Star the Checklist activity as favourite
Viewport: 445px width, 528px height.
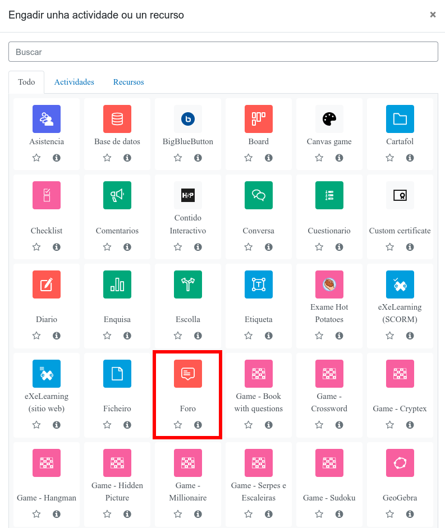click(x=36, y=247)
